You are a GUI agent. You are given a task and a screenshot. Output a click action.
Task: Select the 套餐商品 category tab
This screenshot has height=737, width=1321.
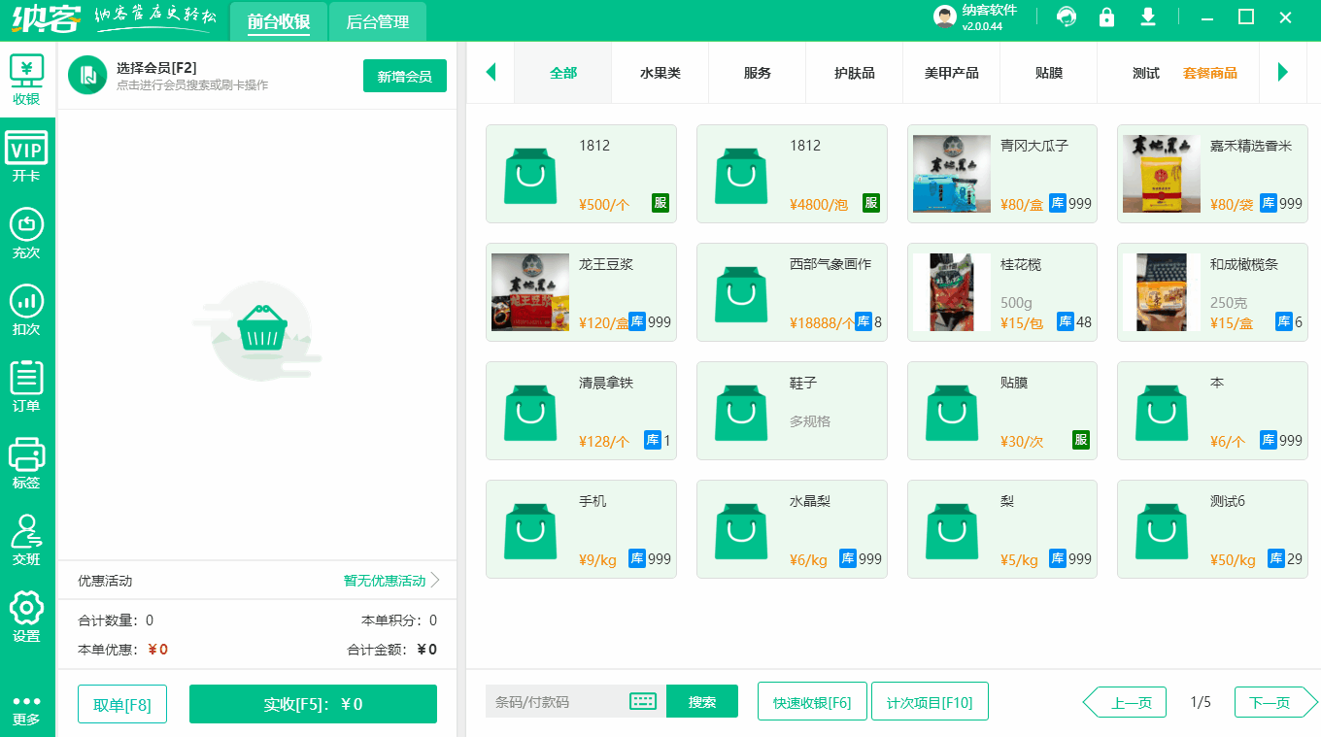1210,72
